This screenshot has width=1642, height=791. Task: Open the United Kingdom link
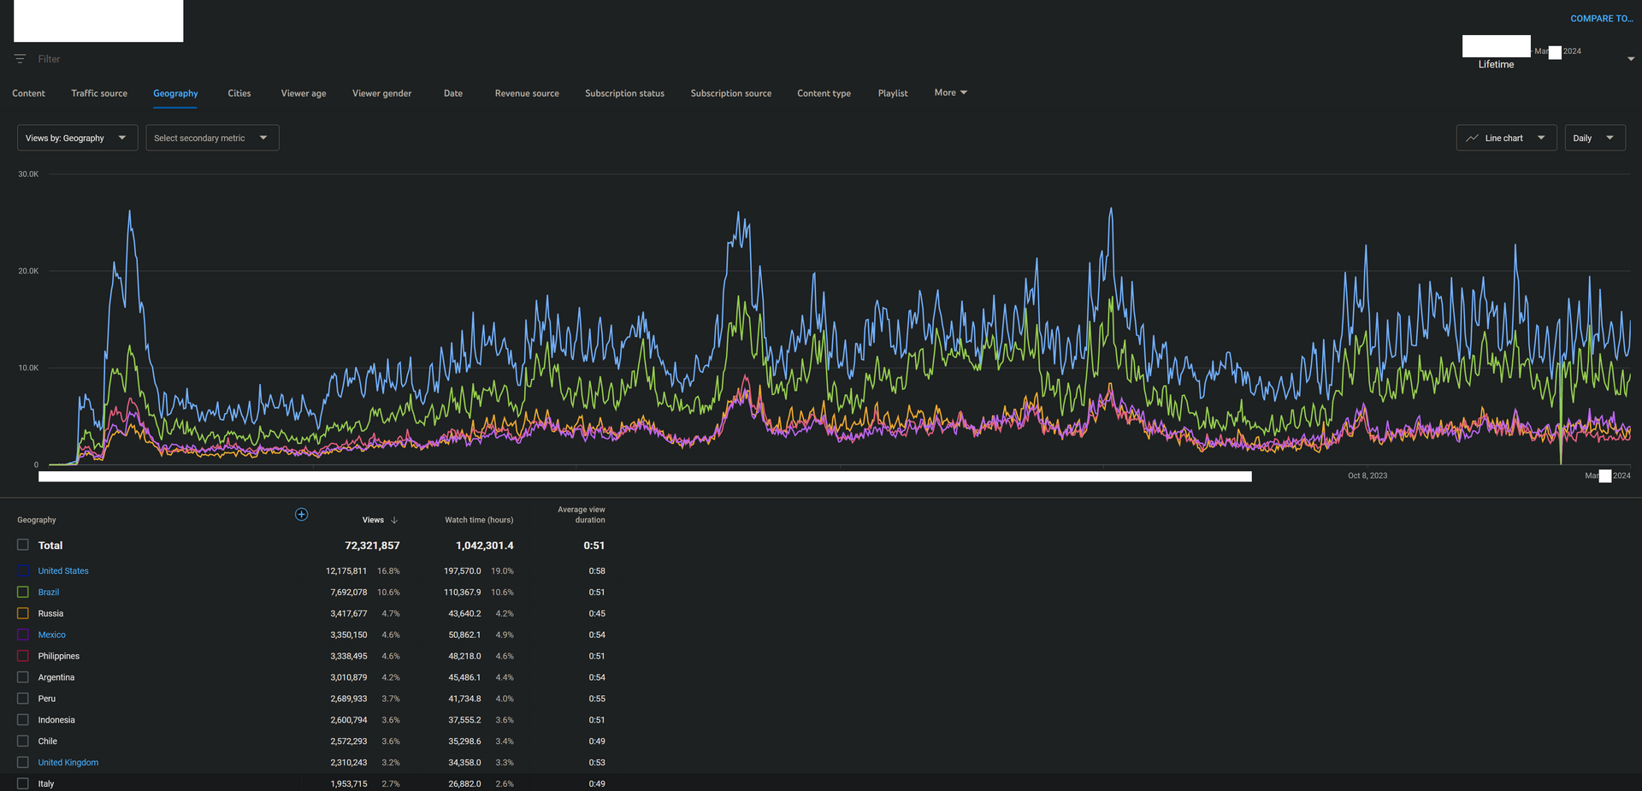[x=68, y=763]
